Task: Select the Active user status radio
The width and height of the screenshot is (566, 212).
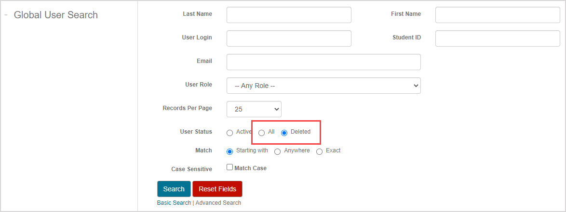Action: (230, 133)
